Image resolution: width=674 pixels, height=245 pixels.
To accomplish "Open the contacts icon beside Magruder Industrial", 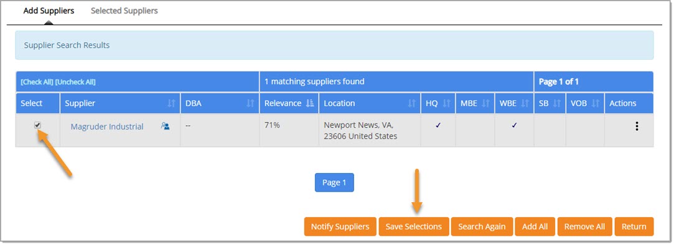I will tap(165, 127).
